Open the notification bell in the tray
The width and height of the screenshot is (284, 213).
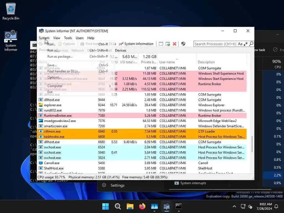(277, 206)
